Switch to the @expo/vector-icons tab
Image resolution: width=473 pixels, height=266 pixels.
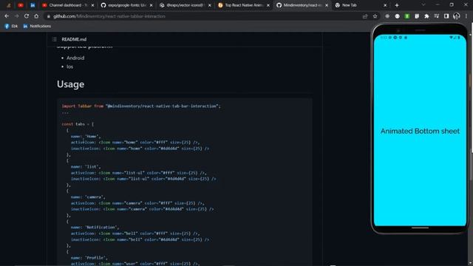coord(186,5)
